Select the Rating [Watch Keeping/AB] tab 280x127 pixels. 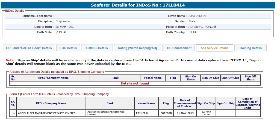tap(137, 48)
